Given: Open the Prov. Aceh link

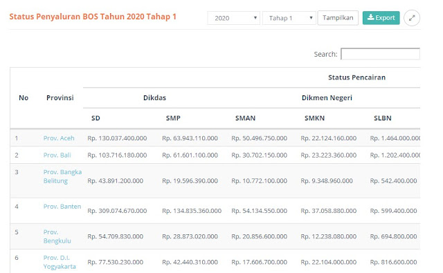Looking at the screenshot, I should click(59, 138).
